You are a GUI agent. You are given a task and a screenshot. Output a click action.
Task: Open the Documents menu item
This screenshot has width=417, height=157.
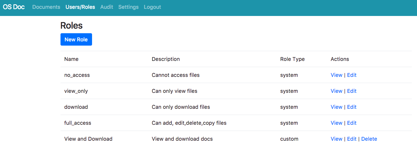[46, 7]
